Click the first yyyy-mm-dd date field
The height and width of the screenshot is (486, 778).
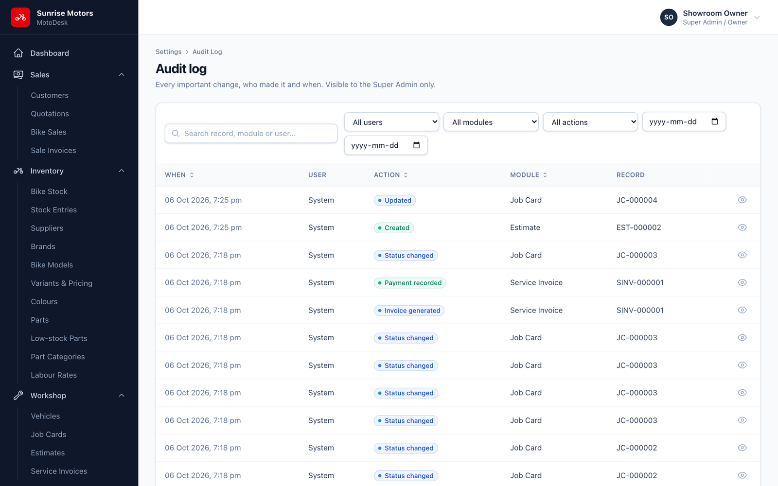(684, 121)
